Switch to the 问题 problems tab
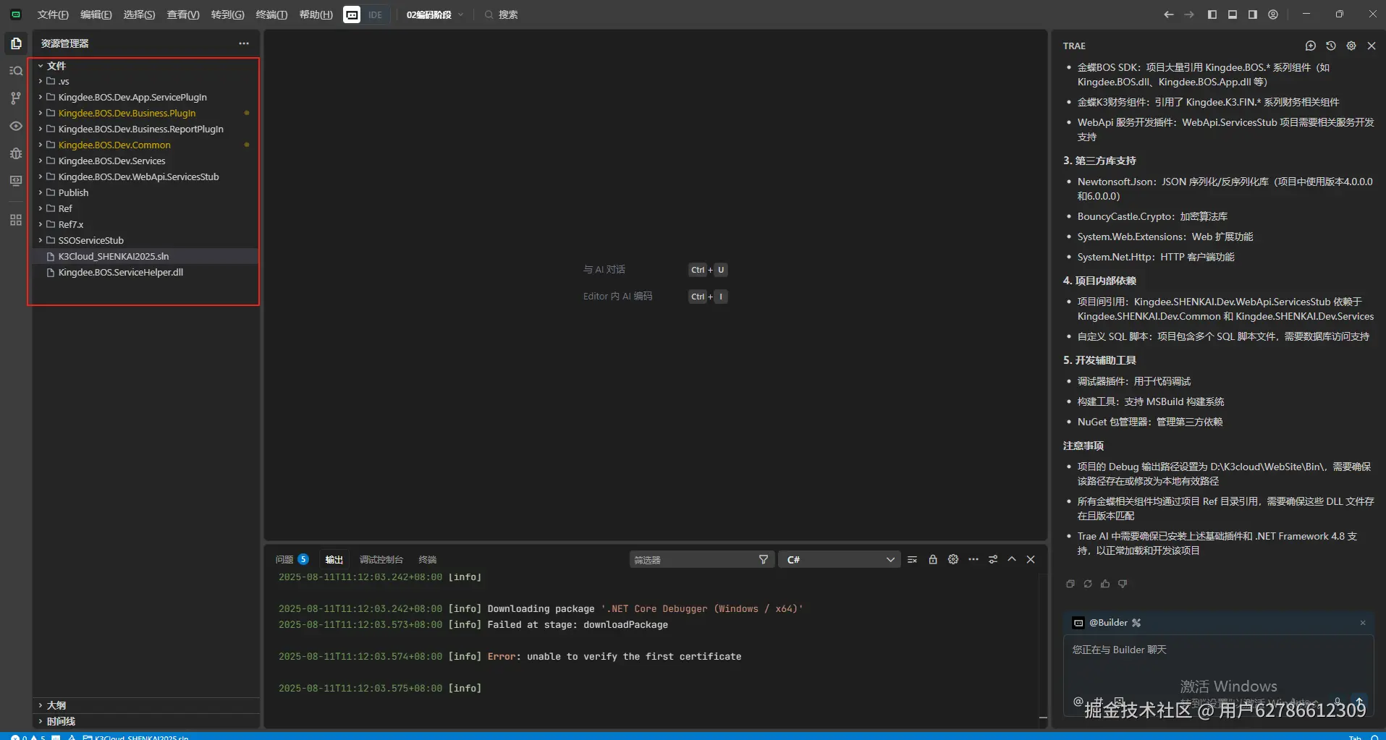The width and height of the screenshot is (1386, 740). pyautogui.click(x=284, y=559)
